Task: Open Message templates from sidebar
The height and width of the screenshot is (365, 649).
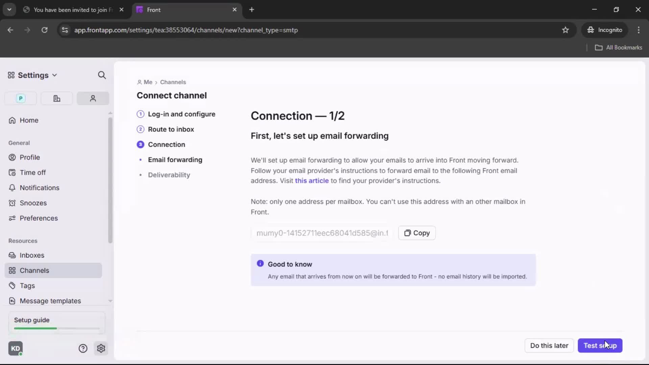Action: [50, 301]
